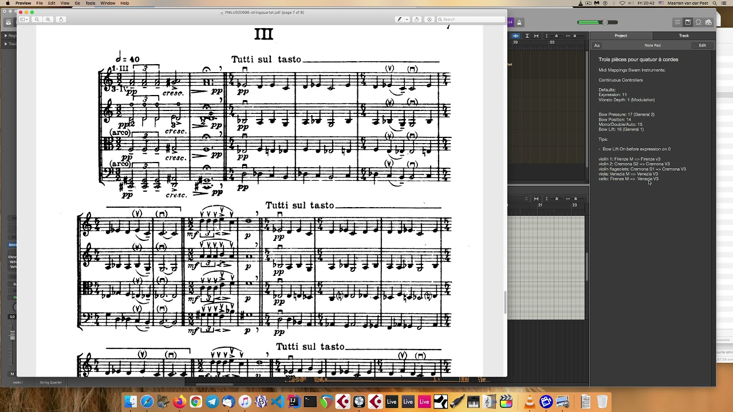Viewport: 733px width, 412px height.
Task: Focus the Preview search field
Action: tap(470, 19)
